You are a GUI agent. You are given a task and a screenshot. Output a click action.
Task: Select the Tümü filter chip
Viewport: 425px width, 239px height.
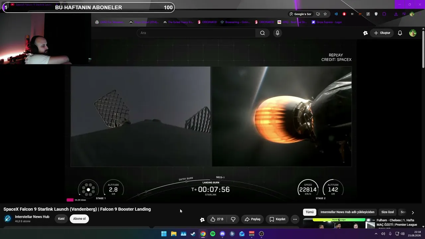pos(309,212)
